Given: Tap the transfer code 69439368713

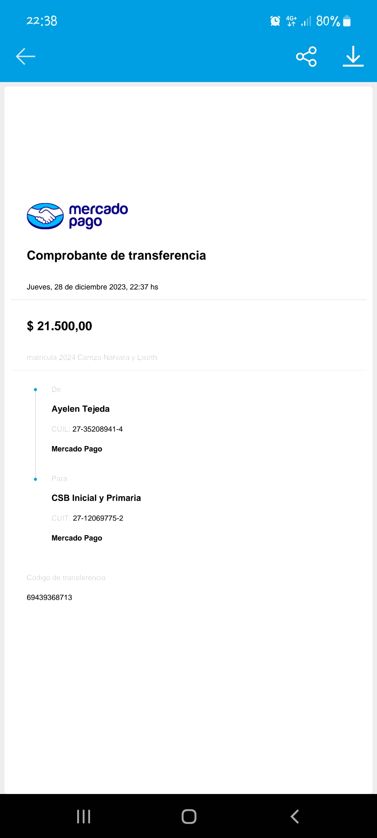Looking at the screenshot, I should tap(50, 597).
